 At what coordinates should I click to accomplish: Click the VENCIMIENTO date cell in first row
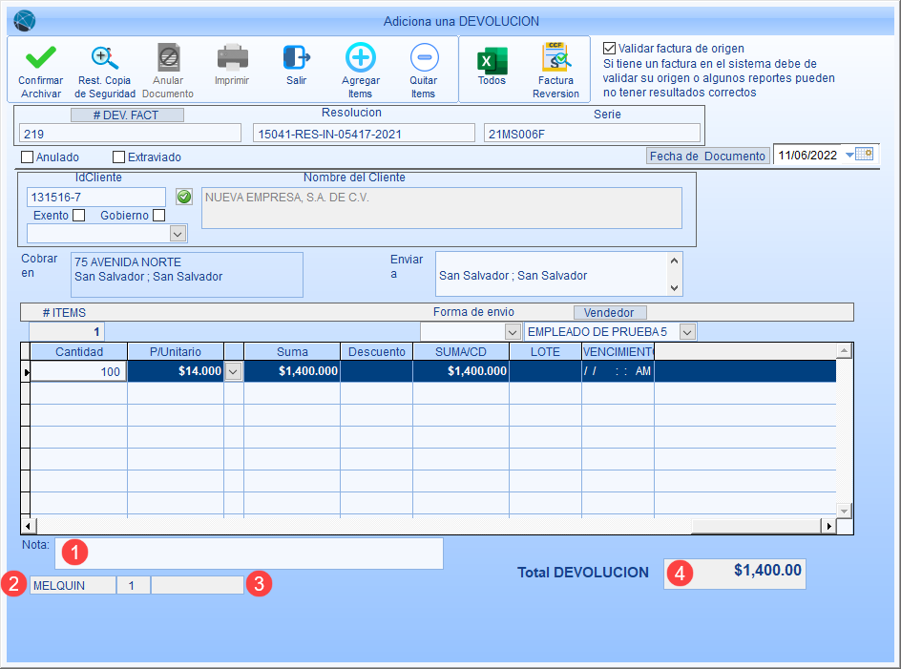click(x=618, y=371)
